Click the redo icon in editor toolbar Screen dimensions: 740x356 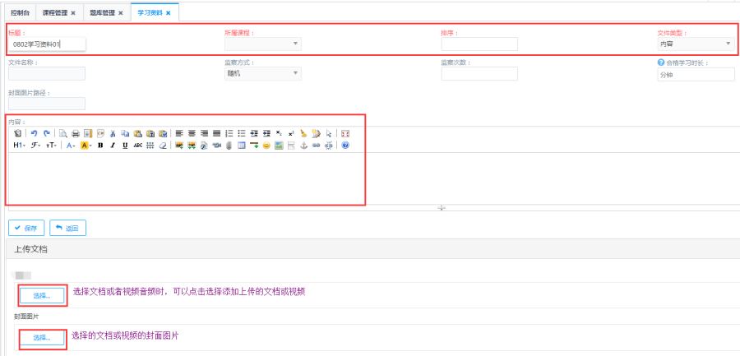(x=46, y=133)
